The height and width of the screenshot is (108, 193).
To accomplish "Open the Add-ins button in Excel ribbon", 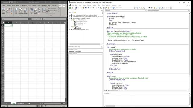I will click(x=16, y=11).
